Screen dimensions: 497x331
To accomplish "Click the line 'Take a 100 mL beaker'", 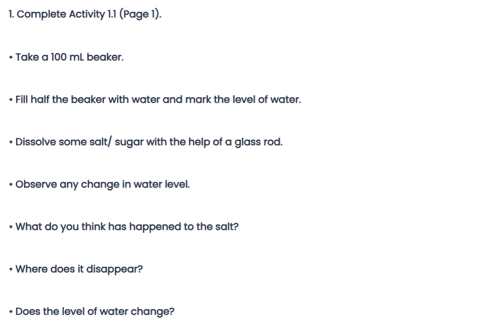I will click(x=69, y=57).
